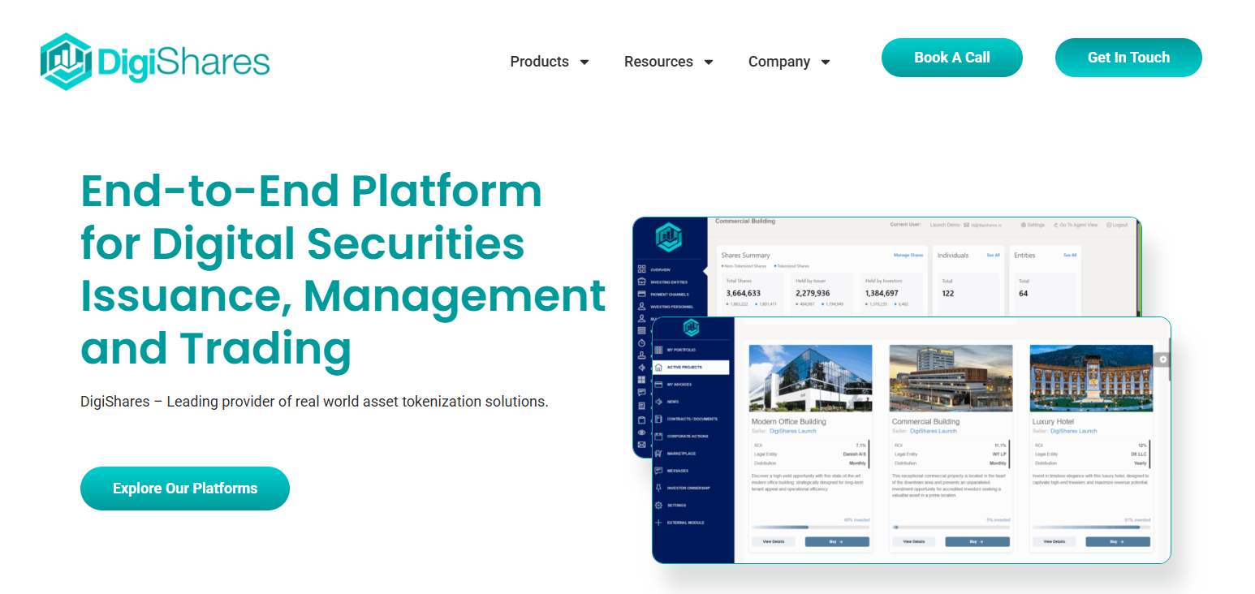Click Settings in the admin top bar
This screenshot has width=1255, height=594.
coord(1033,225)
